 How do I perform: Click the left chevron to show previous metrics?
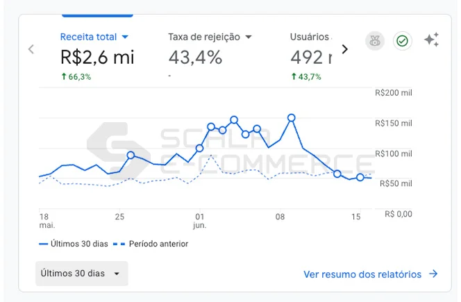click(31, 49)
